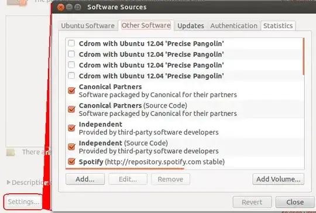The image size is (316, 213).
Task: Disable the Canonical Partners repository
Action: click(x=71, y=91)
